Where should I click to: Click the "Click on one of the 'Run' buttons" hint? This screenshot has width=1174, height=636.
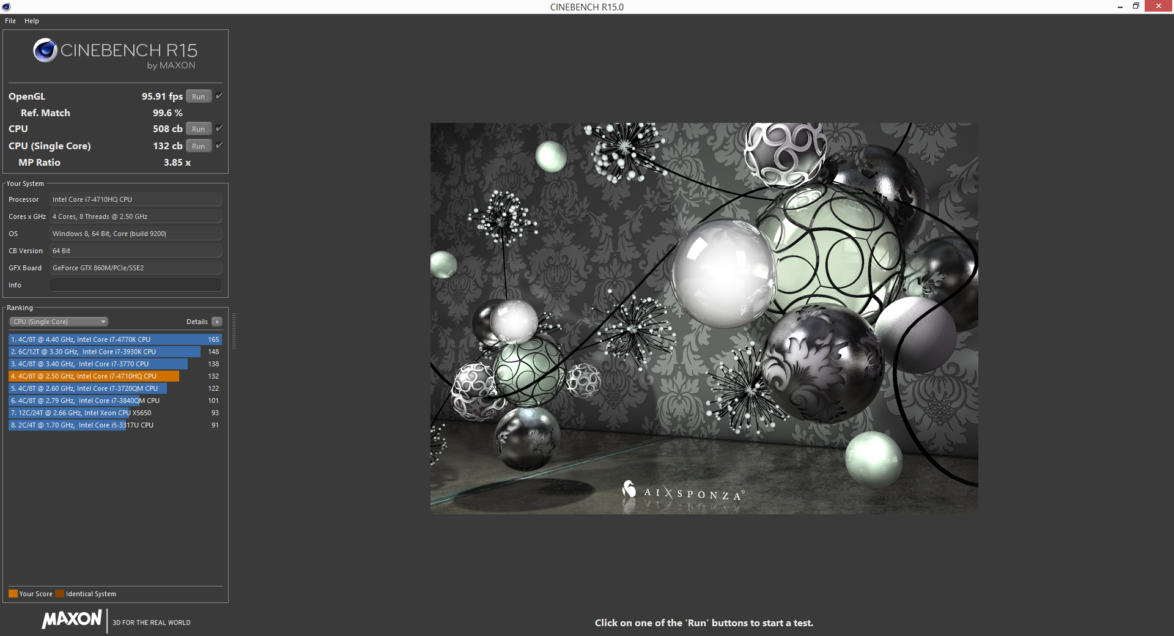pyautogui.click(x=704, y=623)
